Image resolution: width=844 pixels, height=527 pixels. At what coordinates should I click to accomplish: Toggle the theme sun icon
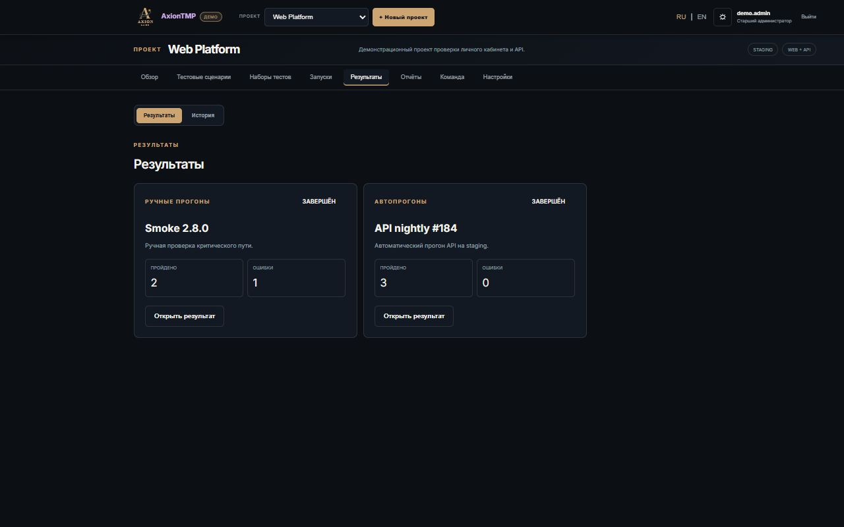pyautogui.click(x=723, y=17)
